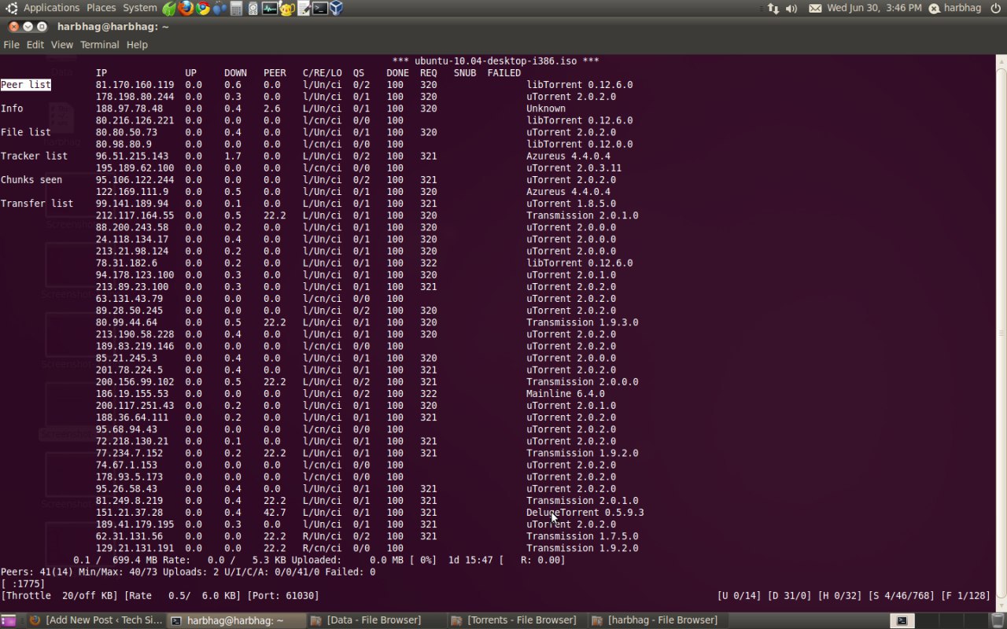Image resolution: width=1007 pixels, height=629 pixels.
Task: Launch Terminal from the top panel icon
Action: coord(319,9)
